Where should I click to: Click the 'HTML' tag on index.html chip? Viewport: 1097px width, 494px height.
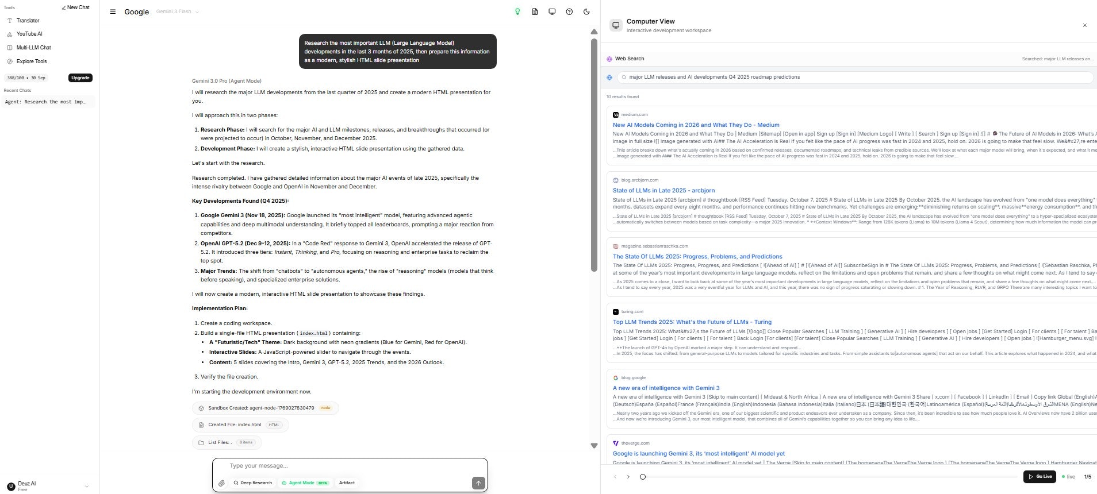coord(274,425)
